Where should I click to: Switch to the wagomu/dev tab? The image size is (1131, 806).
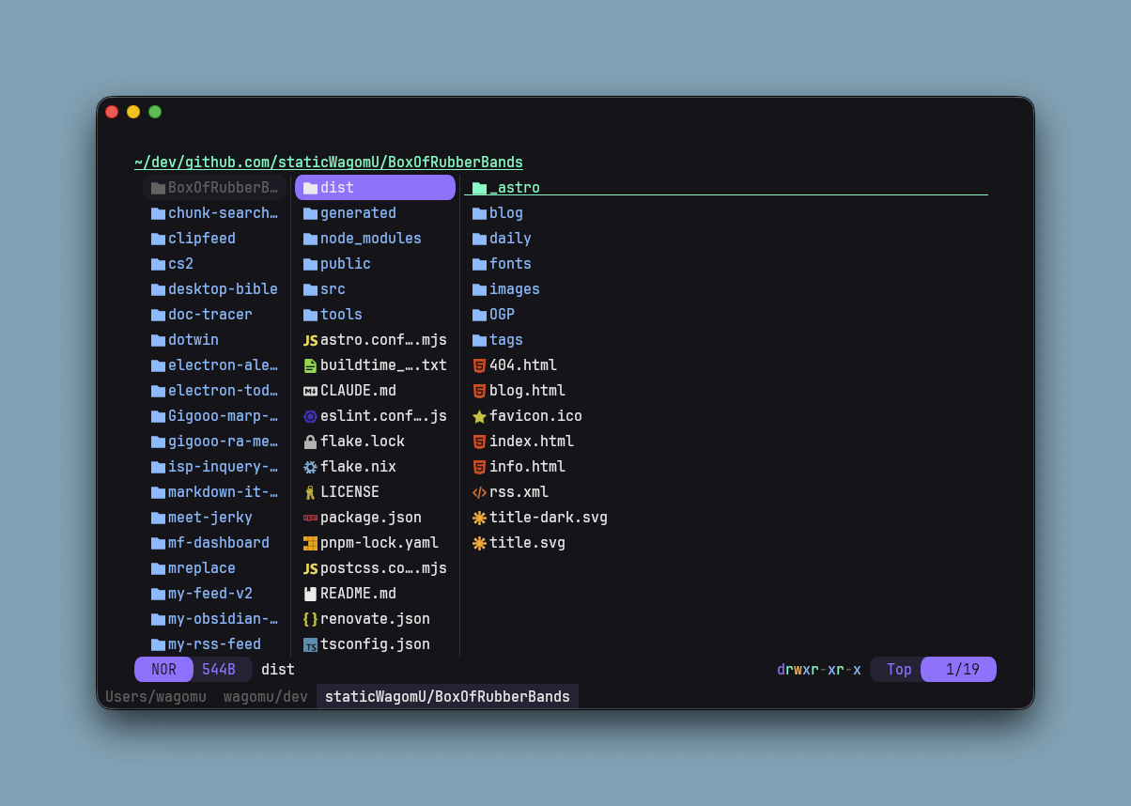(265, 696)
